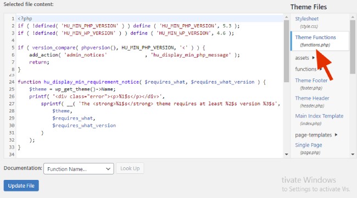
Task: Click Theme Files list scrollbar up arrow
Action: [353, 17]
